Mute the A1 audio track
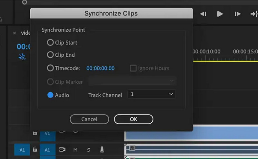This screenshot has width=258, height=159. [x=75, y=150]
